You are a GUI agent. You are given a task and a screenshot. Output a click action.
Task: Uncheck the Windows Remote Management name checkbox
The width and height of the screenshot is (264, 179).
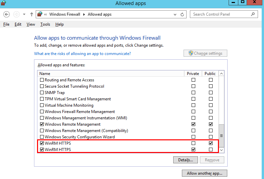42,124
